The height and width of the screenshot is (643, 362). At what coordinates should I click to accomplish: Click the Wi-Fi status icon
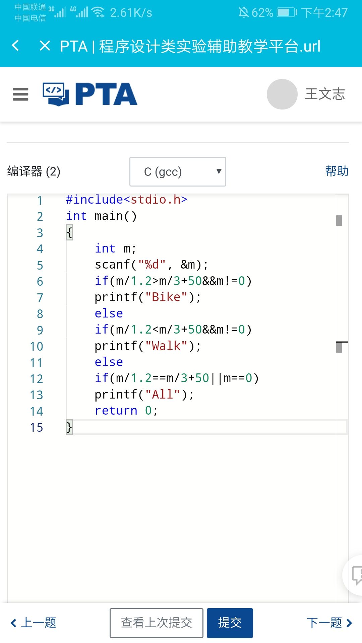[x=98, y=12]
